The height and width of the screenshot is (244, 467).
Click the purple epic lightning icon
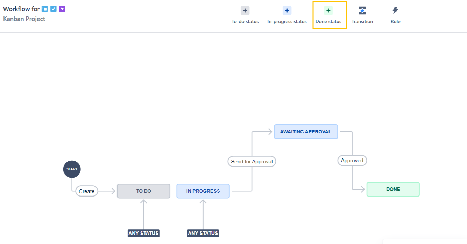(x=62, y=9)
